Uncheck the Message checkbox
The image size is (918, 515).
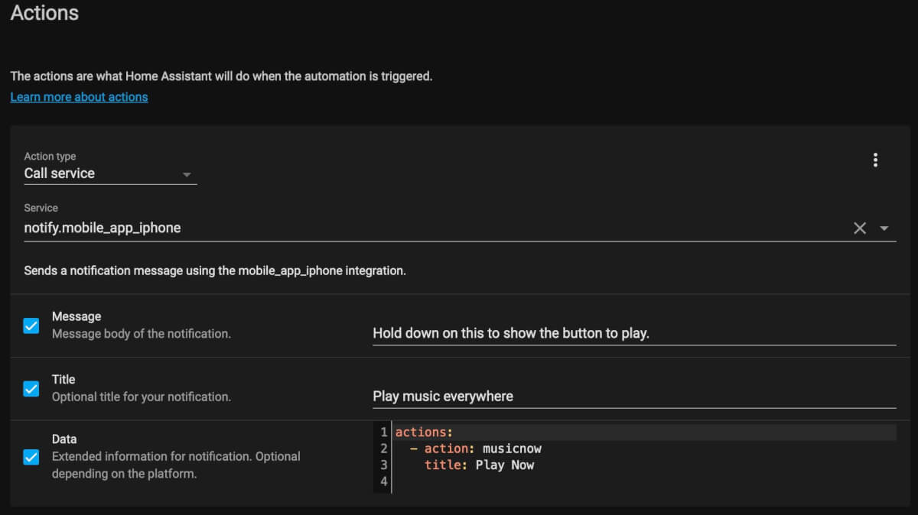(31, 326)
